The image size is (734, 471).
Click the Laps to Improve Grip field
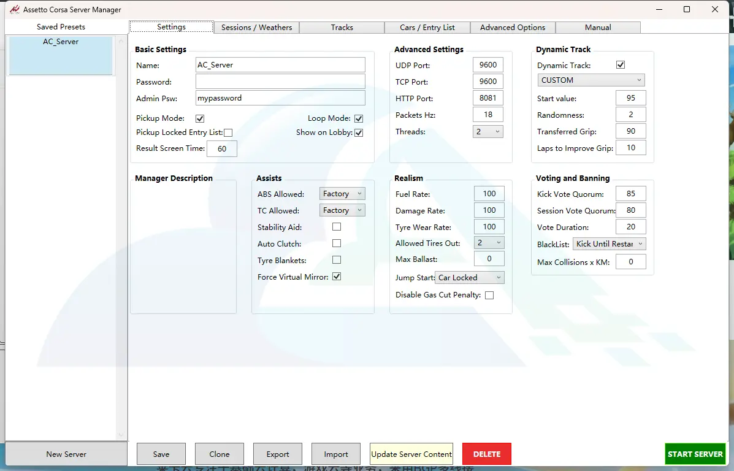tap(630, 147)
